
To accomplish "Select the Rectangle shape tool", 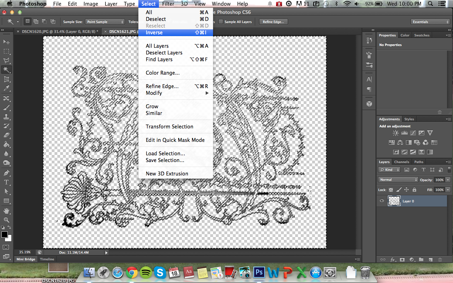I will point(6,201).
